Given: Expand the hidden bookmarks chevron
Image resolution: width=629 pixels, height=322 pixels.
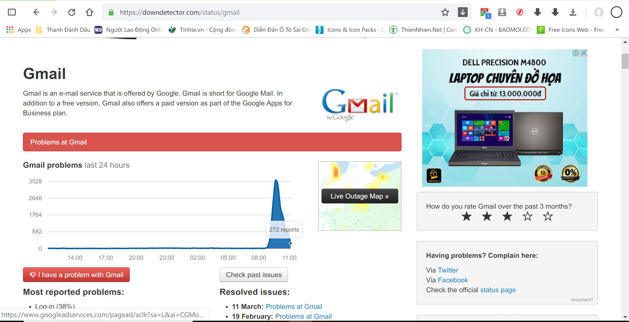Looking at the screenshot, I should coord(617,30).
